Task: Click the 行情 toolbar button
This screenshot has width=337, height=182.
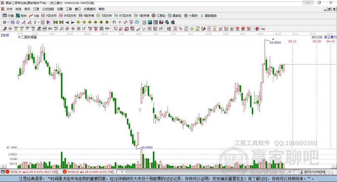Action: [x=8, y=16]
